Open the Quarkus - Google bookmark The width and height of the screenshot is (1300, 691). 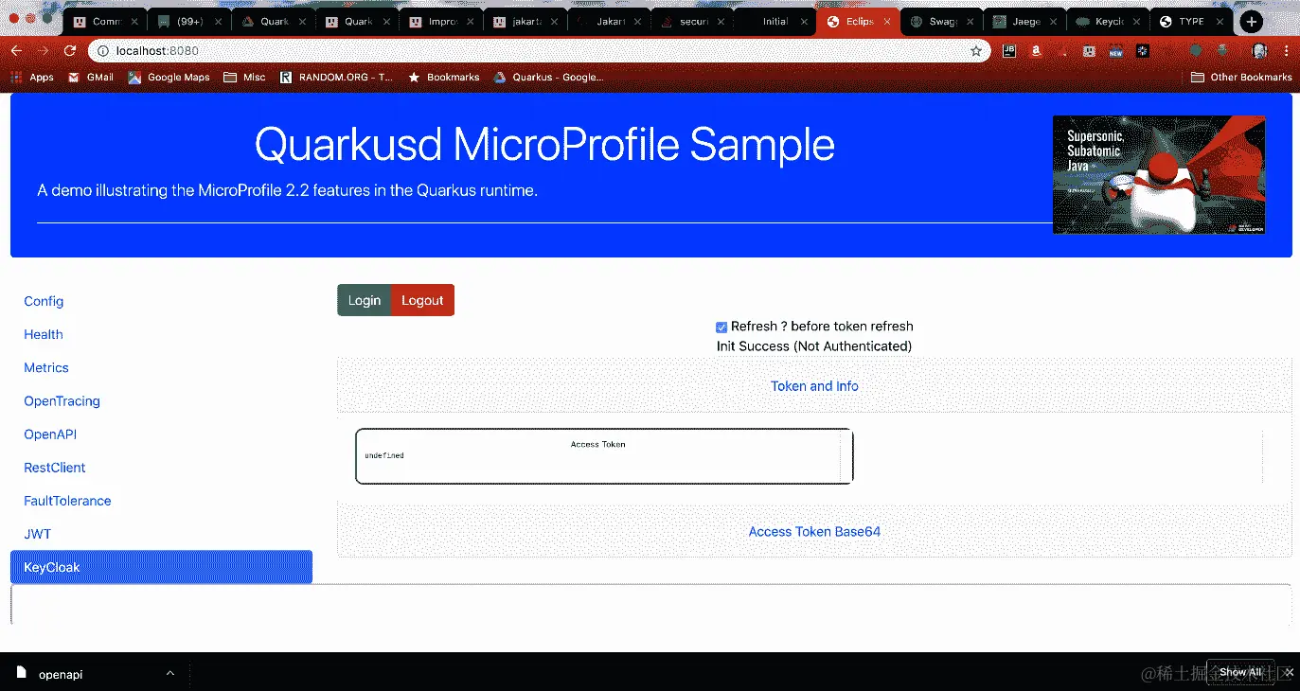(x=548, y=77)
